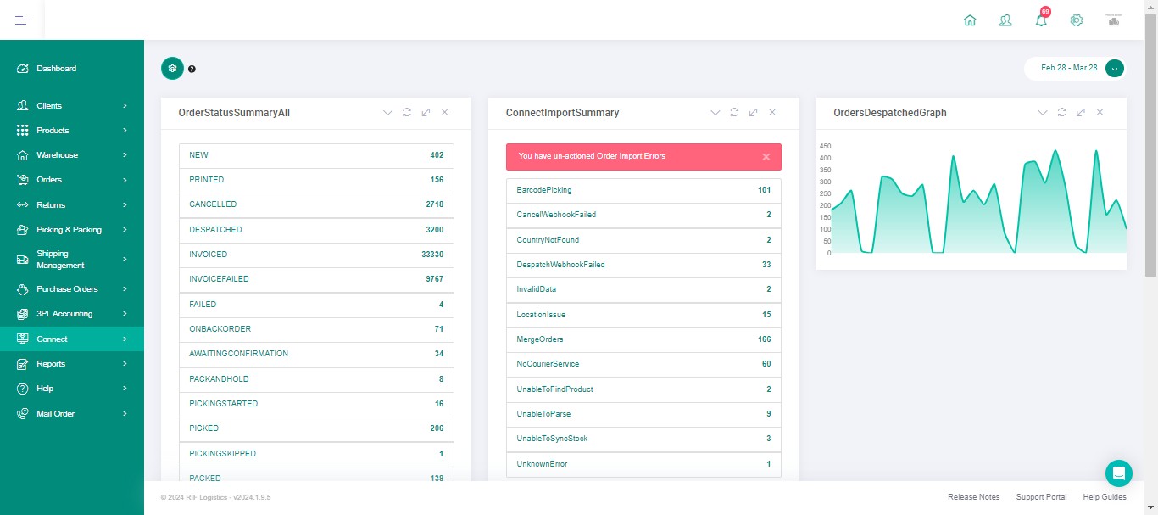Click the MergeOrders import summary row
The image size is (1158, 515).
tap(643, 340)
